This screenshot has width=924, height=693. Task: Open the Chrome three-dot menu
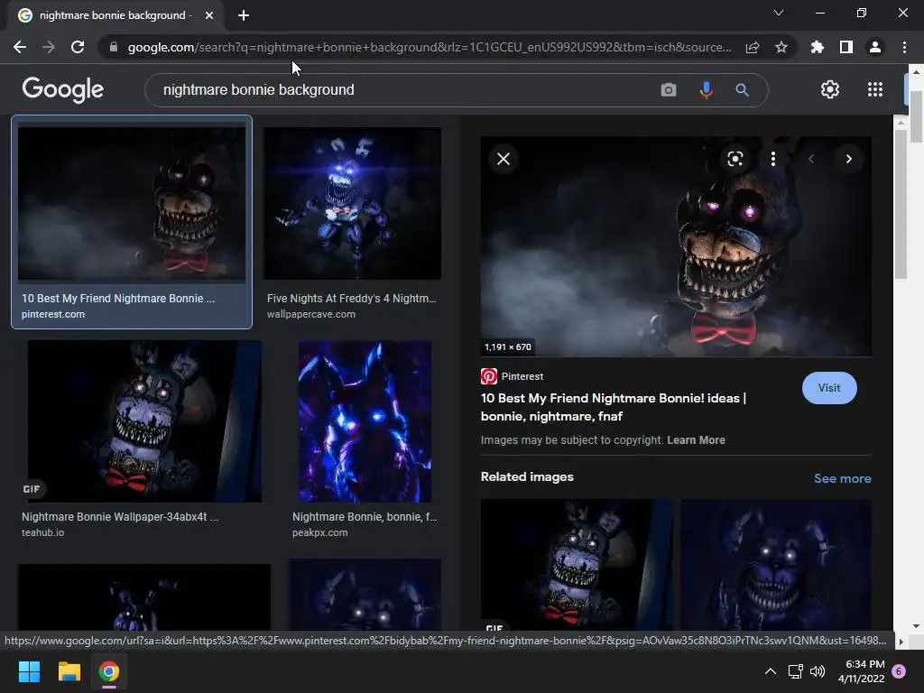[x=904, y=47]
